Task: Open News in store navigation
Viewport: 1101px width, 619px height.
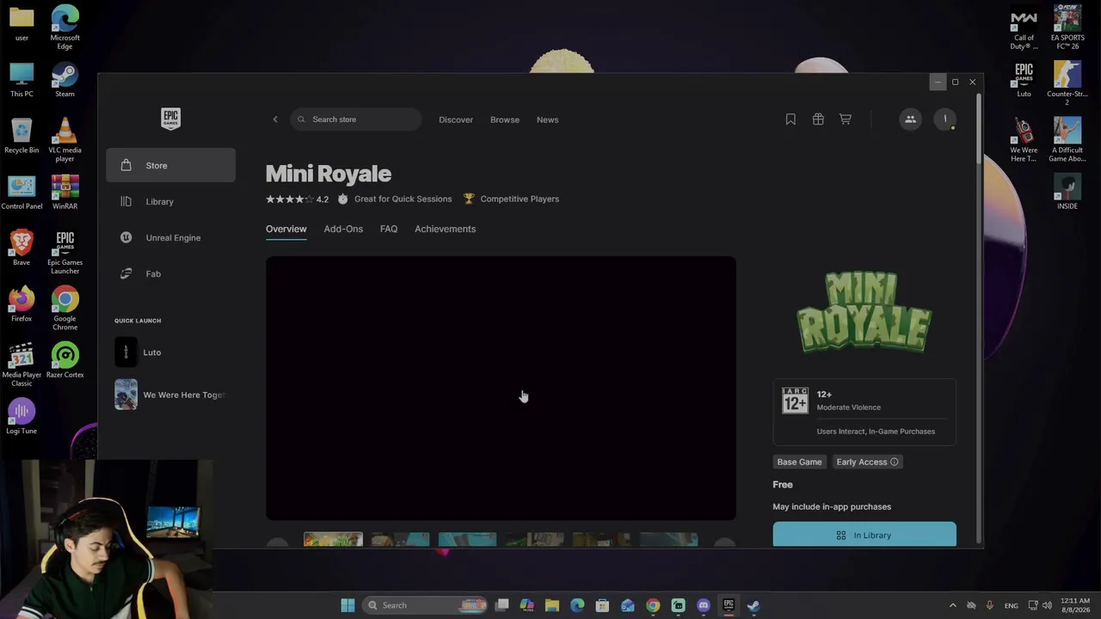Action: [548, 120]
